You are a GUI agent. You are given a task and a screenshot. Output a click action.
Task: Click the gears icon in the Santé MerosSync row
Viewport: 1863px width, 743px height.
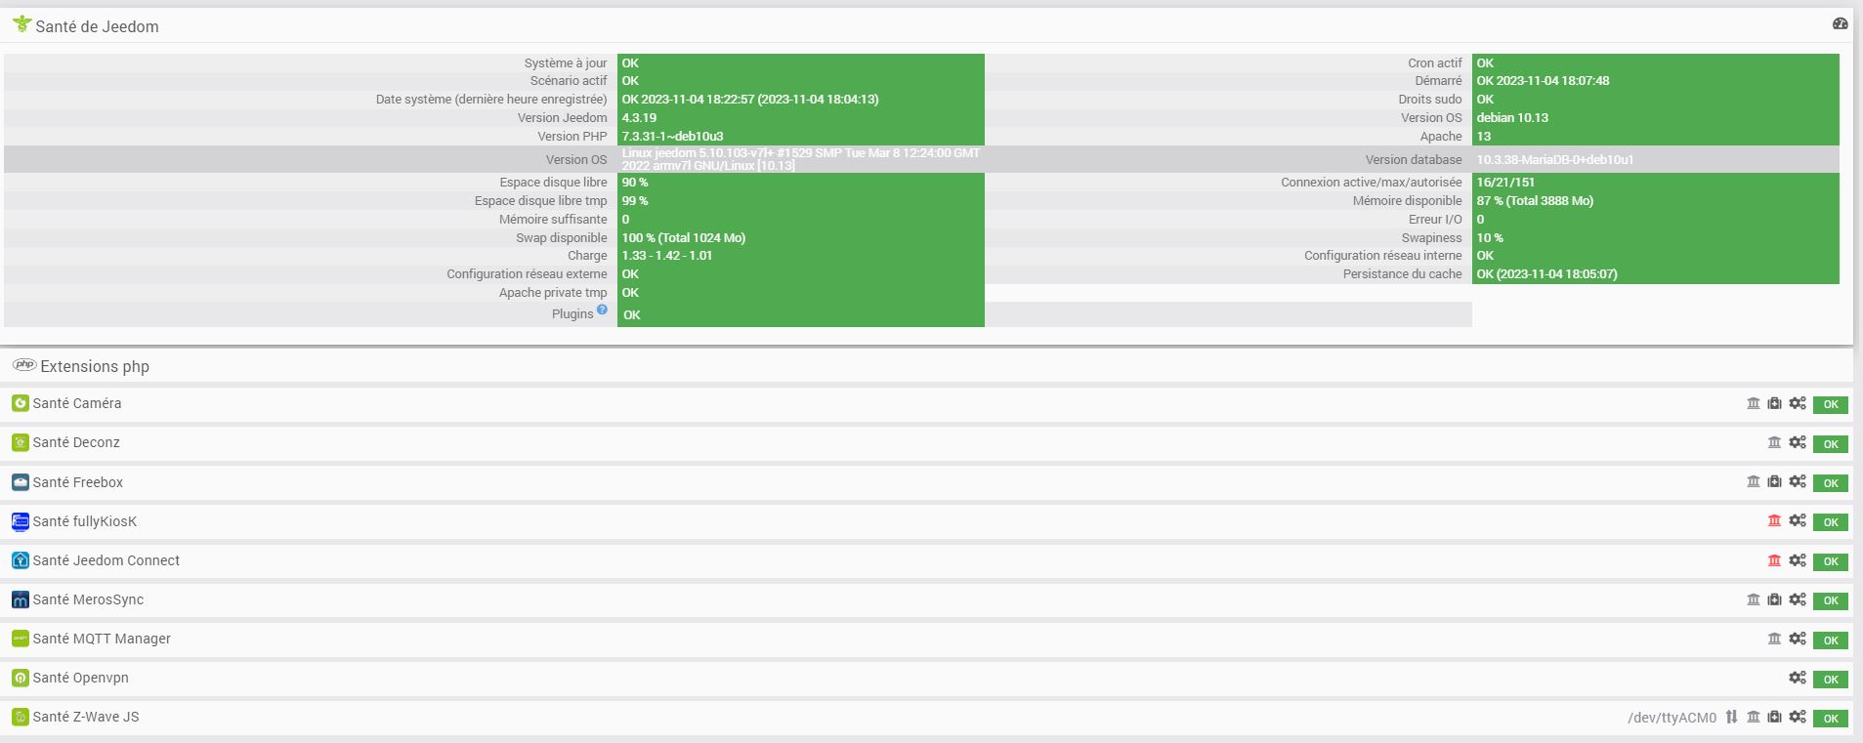1798,599
